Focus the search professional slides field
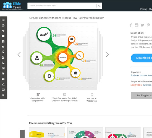This screenshot has height=138, width=152. pos(62,6)
